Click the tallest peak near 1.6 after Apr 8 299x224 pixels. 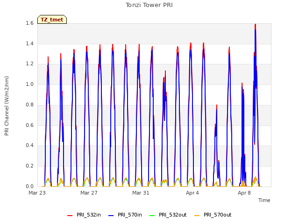point(256,25)
